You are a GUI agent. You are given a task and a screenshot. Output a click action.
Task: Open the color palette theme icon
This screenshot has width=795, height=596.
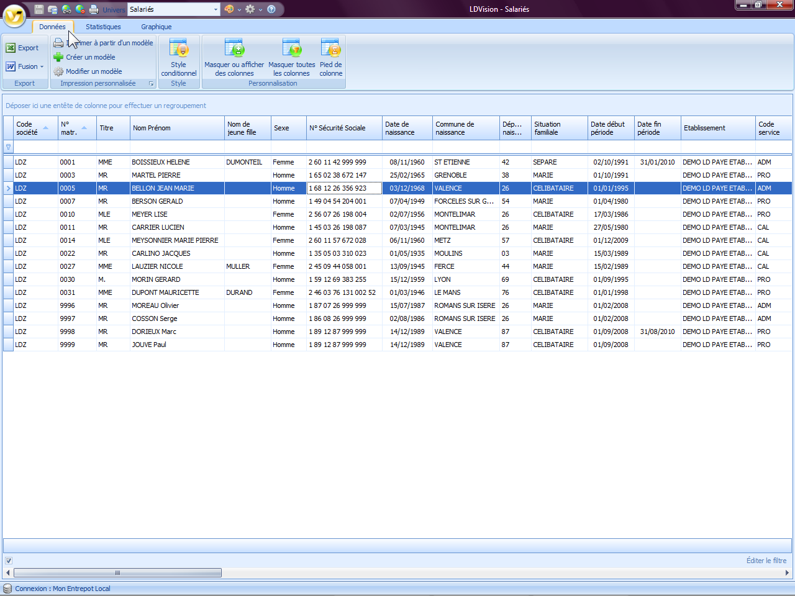click(x=229, y=9)
